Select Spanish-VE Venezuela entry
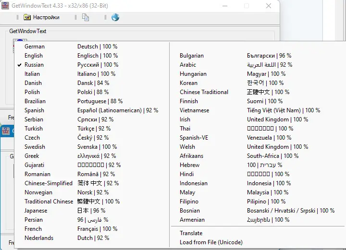This screenshot has height=250, width=346. 258,138
